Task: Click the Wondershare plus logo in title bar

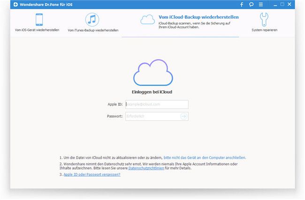Action: [15, 4]
